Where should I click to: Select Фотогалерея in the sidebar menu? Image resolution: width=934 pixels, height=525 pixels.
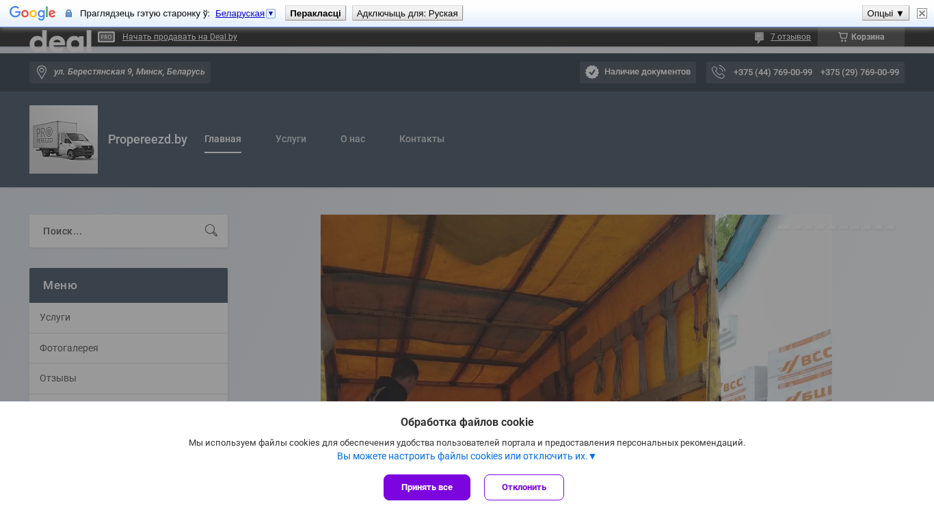click(x=69, y=348)
